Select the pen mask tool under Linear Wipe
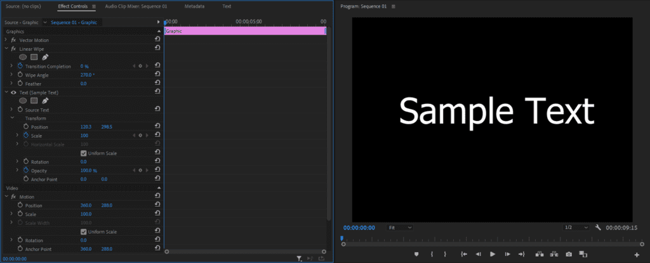Image resolution: width=650 pixels, height=263 pixels. [x=45, y=58]
